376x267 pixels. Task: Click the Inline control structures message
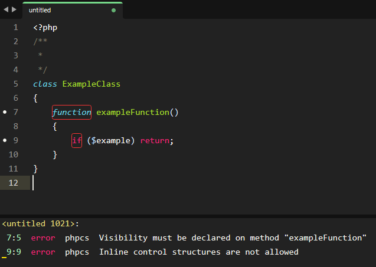199,252
